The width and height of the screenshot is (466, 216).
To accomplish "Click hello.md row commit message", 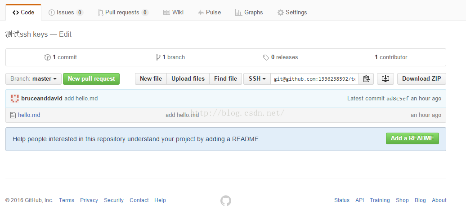I will coord(182,115).
